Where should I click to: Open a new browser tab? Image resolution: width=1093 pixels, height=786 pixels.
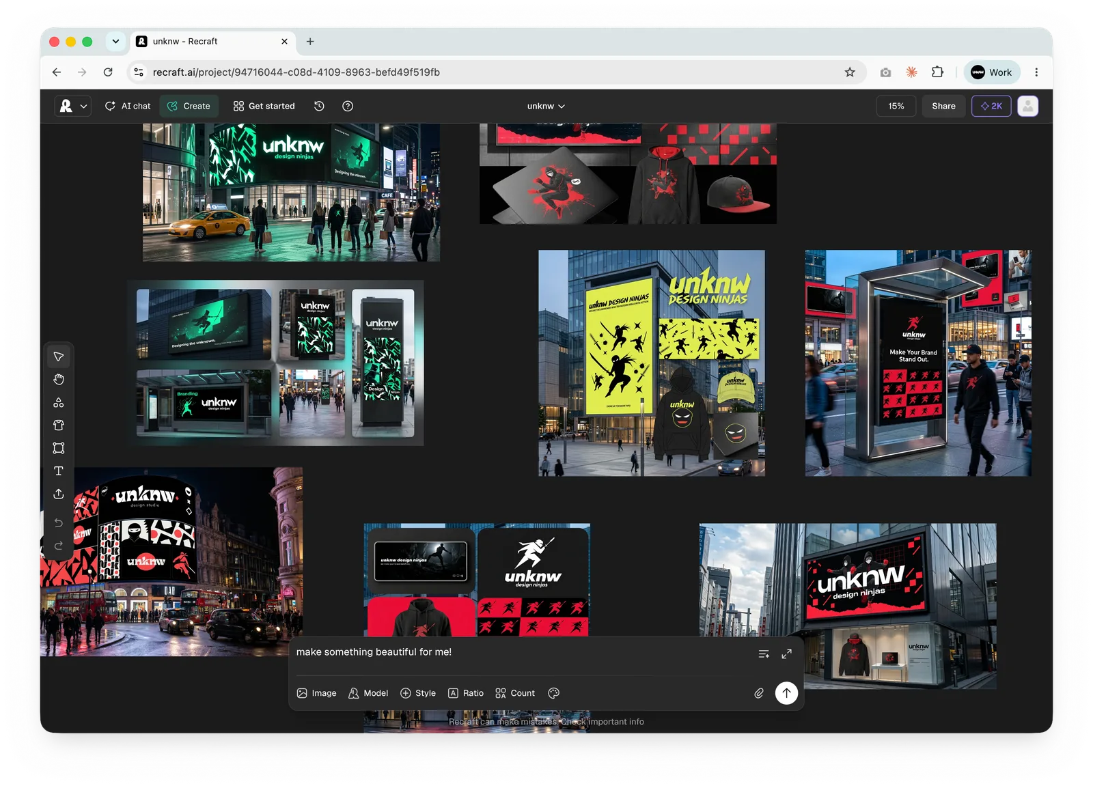pyautogui.click(x=310, y=42)
